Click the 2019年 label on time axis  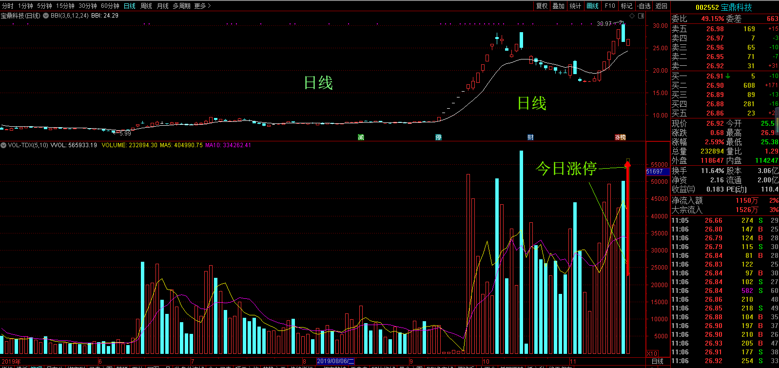[11, 361]
